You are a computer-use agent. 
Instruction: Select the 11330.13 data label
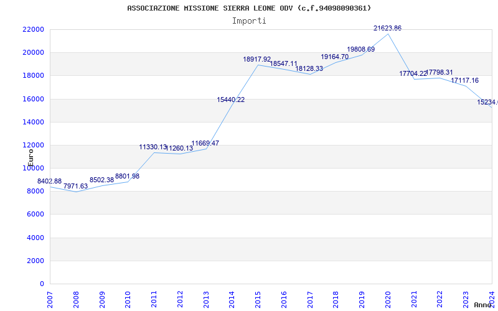153,147
